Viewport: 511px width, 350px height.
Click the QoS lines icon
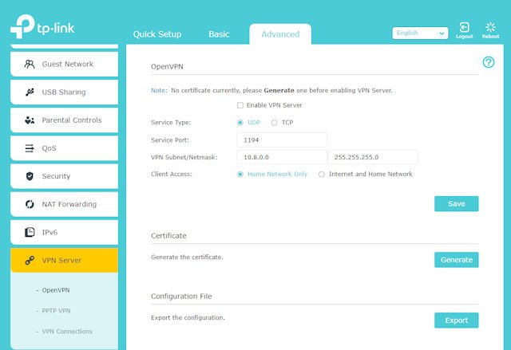pos(30,148)
